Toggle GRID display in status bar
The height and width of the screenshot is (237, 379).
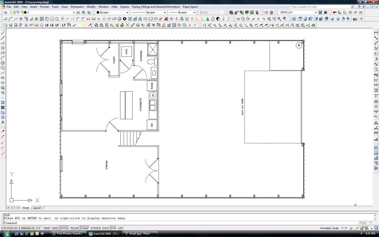point(55,228)
